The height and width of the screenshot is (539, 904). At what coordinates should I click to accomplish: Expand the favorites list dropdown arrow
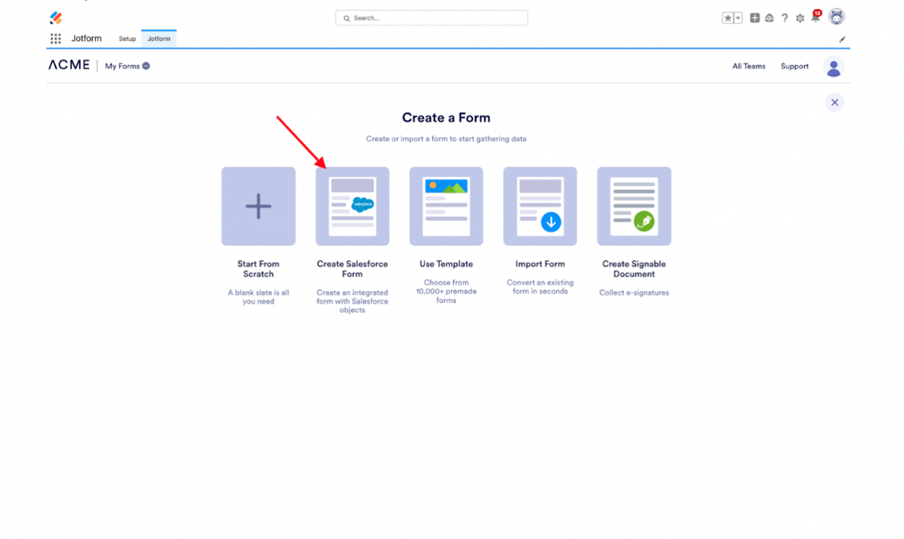(x=738, y=18)
